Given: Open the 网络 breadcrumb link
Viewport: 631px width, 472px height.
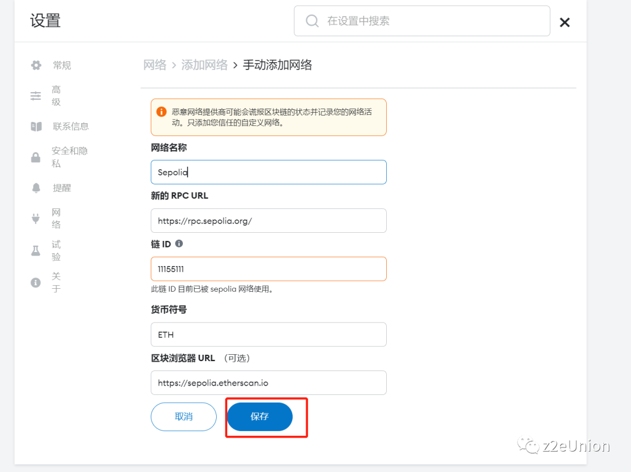Looking at the screenshot, I should [x=155, y=65].
